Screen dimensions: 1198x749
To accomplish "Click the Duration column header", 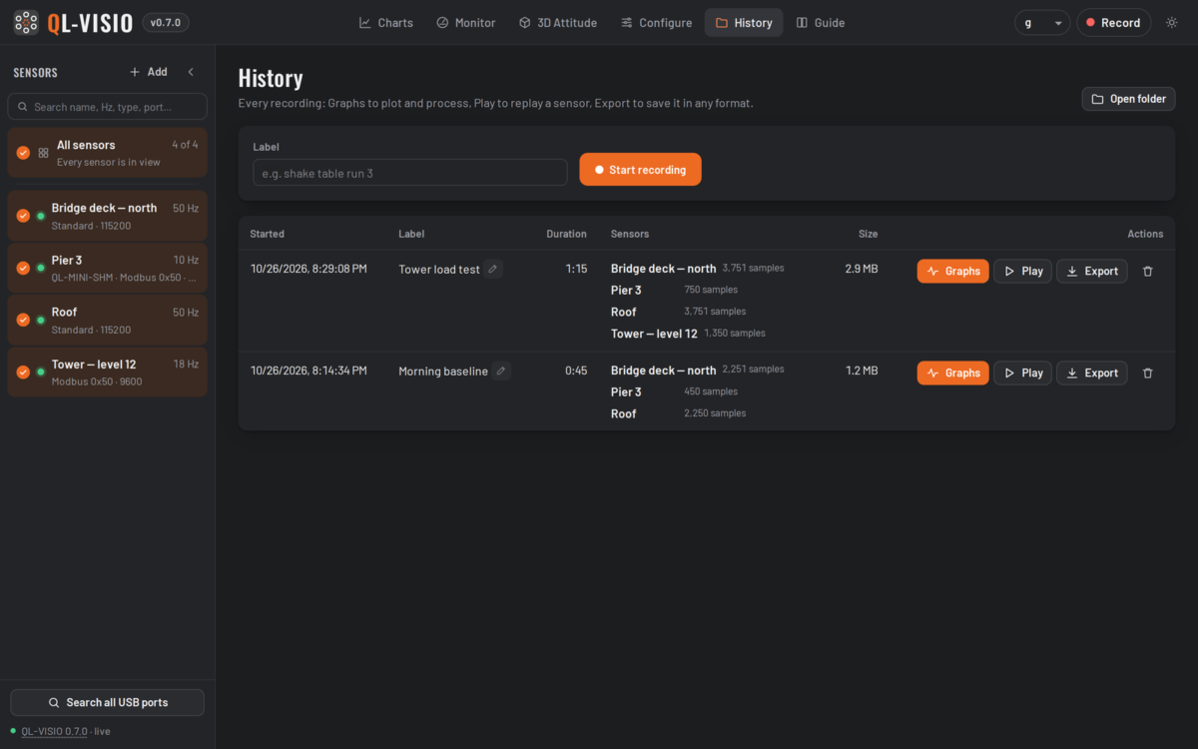I will pyautogui.click(x=566, y=234).
